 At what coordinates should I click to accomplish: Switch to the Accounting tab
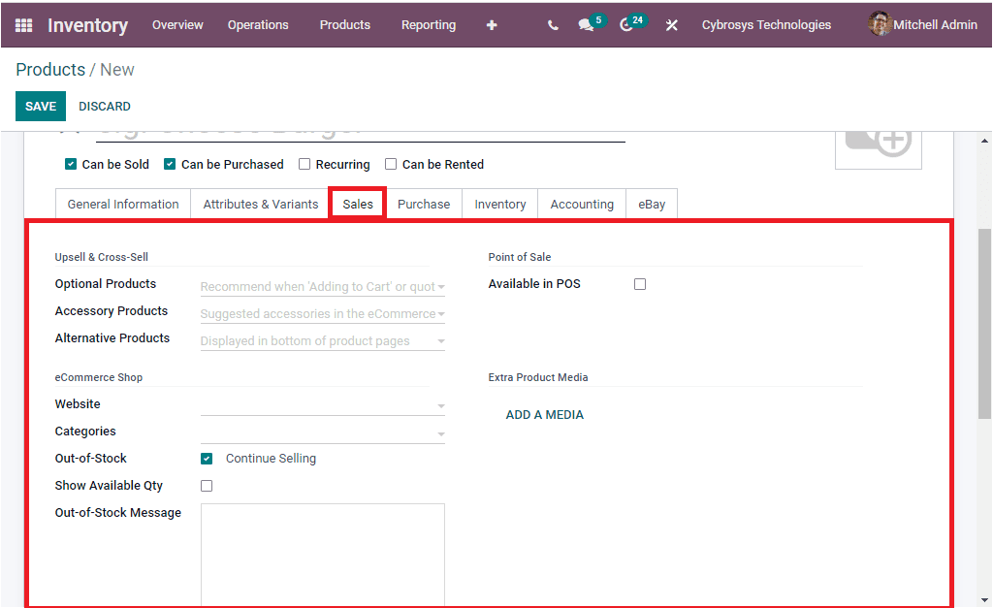pos(581,204)
